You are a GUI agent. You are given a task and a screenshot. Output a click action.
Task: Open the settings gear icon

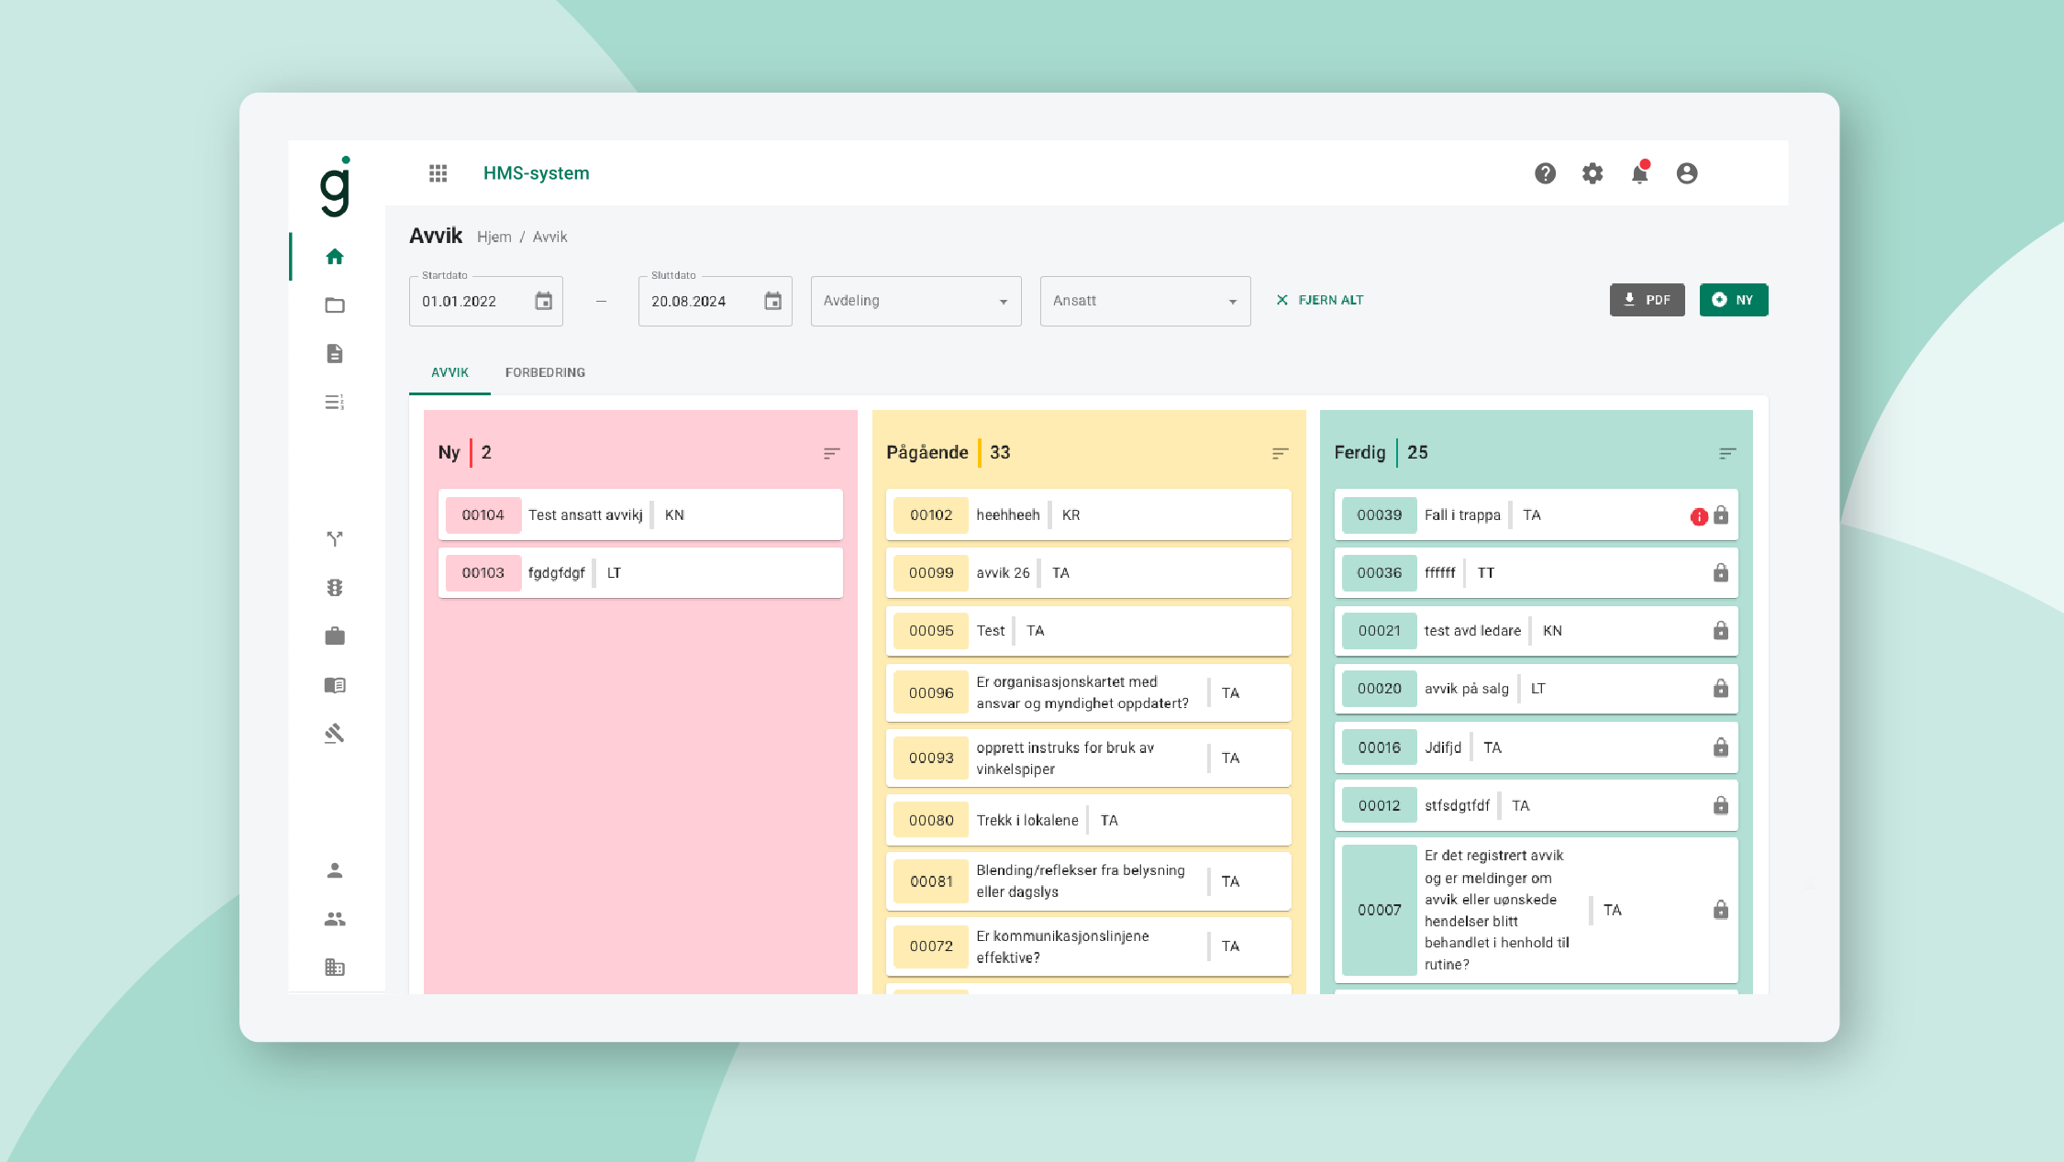coord(1592,173)
